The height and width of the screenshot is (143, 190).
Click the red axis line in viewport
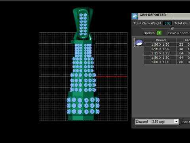(111, 77)
